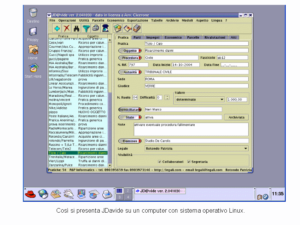Click the Data Inizio date field
The height and width of the screenshot is (225, 300).
point(186,65)
